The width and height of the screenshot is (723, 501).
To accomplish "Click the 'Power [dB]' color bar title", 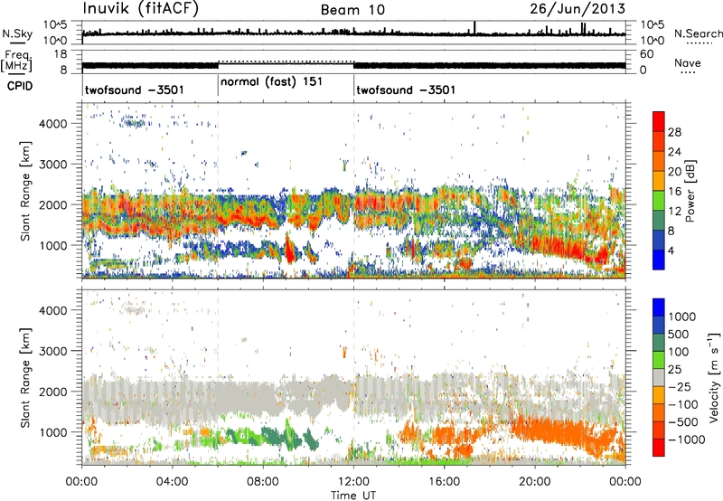I will (690, 191).
